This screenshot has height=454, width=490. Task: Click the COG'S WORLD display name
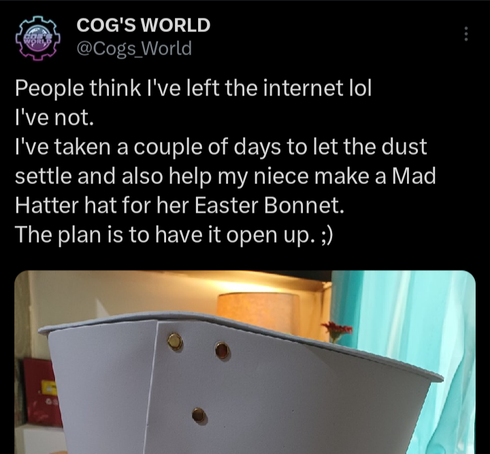144,25
